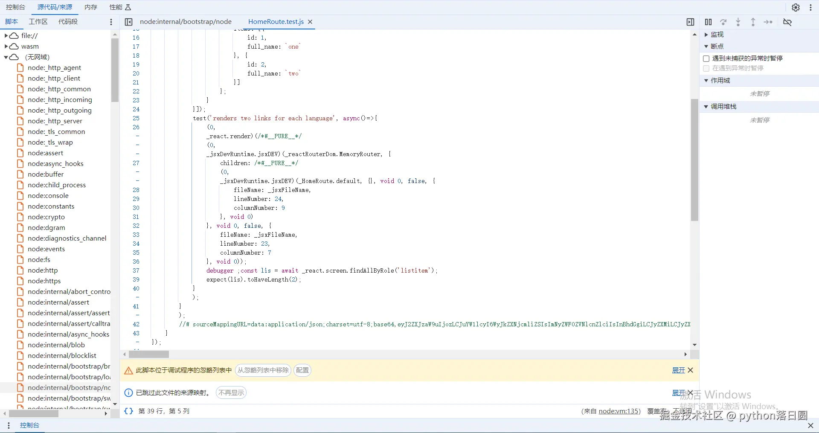This screenshot has width=819, height=433.
Task: Switch to the 工作区 workspace tab
Action: (x=38, y=22)
